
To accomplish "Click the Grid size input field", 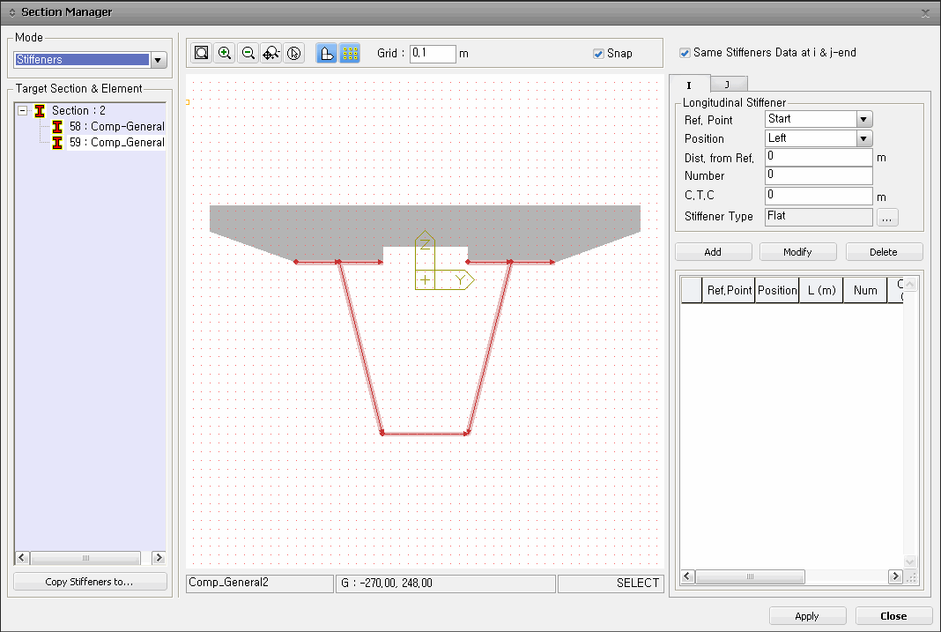I will (433, 54).
